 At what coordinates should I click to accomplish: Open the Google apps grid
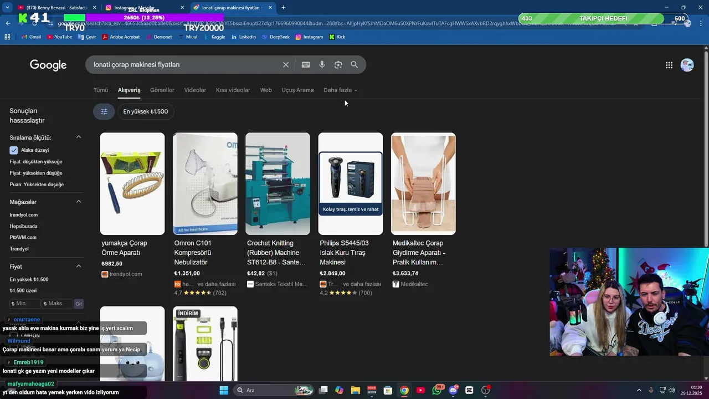click(669, 65)
